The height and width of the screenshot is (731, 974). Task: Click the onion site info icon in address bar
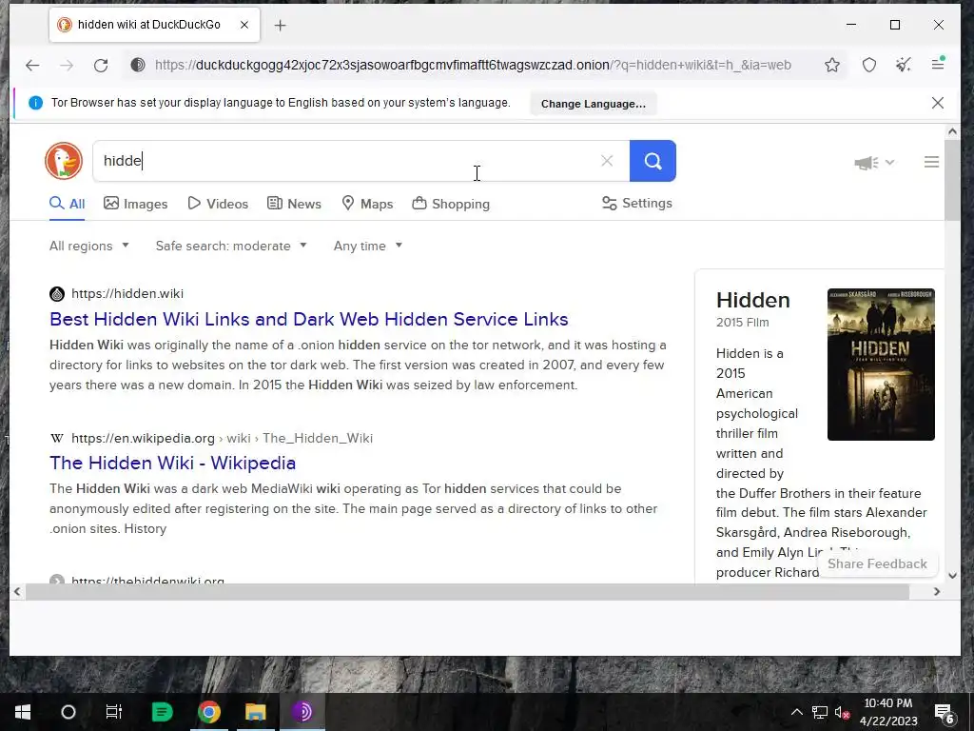coord(138,65)
